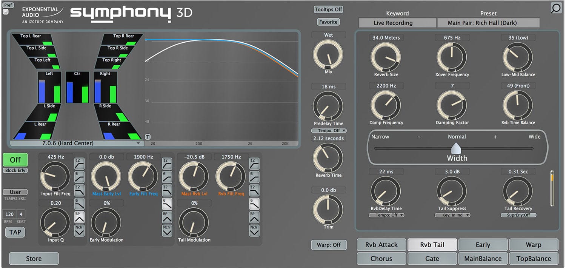Click the minus button under Pref

click(x=5, y=11)
